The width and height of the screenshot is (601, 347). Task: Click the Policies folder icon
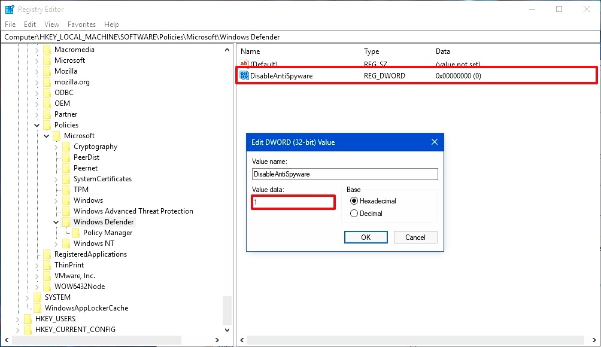click(47, 125)
